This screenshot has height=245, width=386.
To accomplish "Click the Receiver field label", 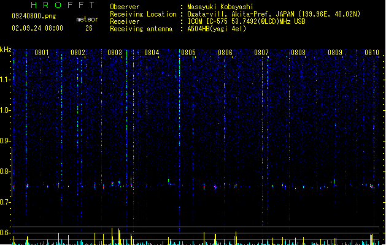I will 125,21.
